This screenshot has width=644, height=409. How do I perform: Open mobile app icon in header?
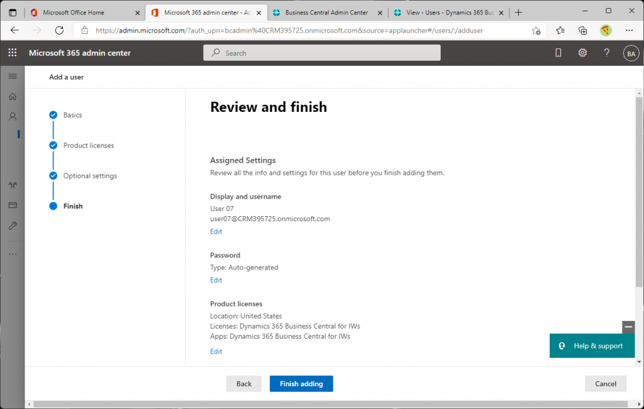click(558, 53)
